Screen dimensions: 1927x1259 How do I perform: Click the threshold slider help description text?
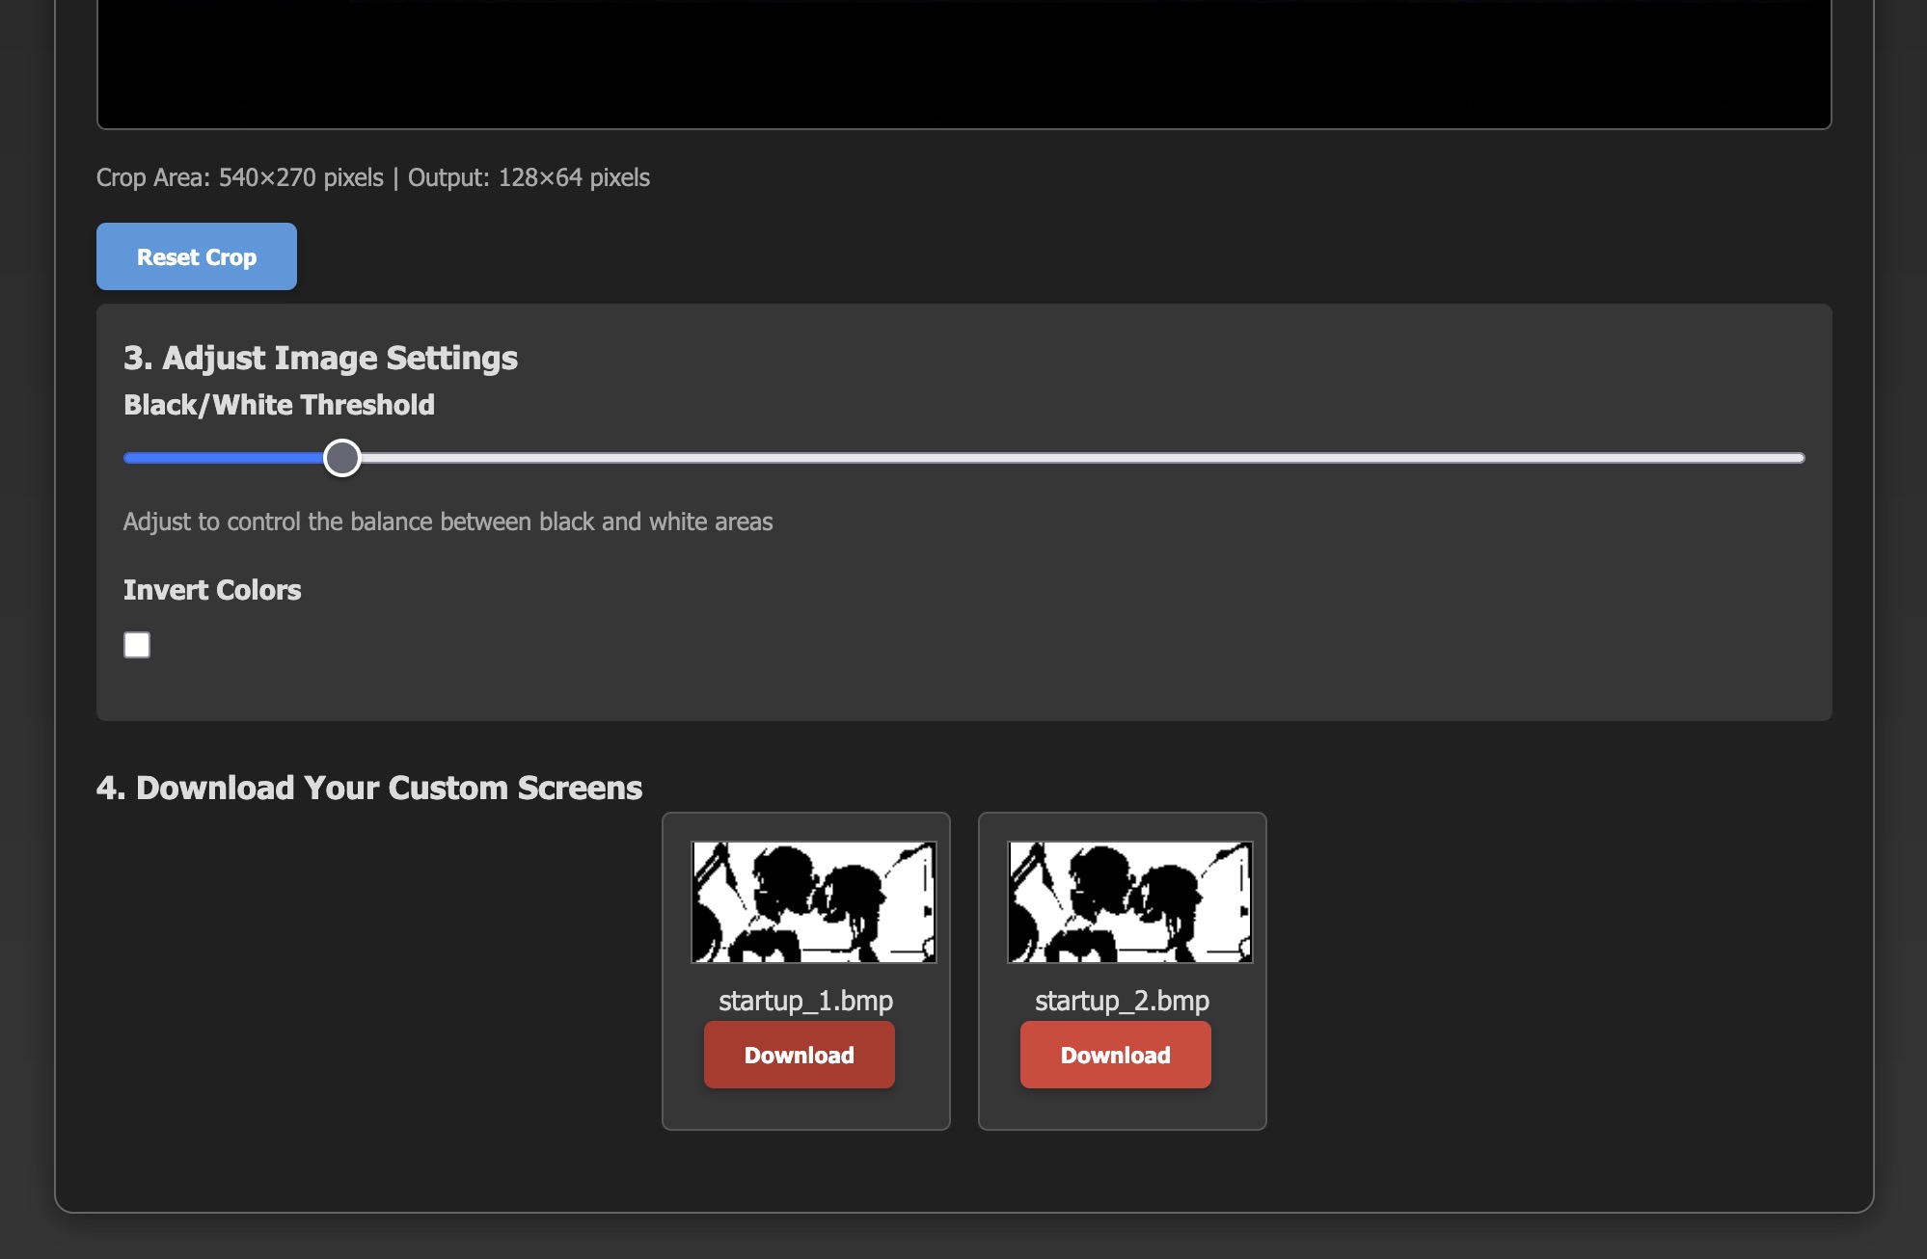click(x=448, y=522)
